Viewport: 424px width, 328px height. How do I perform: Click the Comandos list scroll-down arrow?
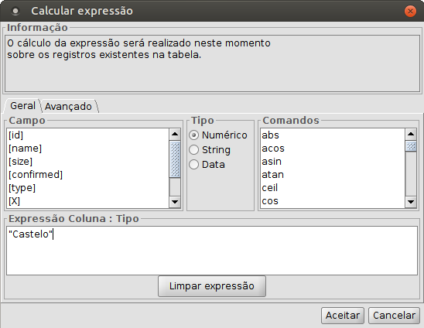(411, 202)
